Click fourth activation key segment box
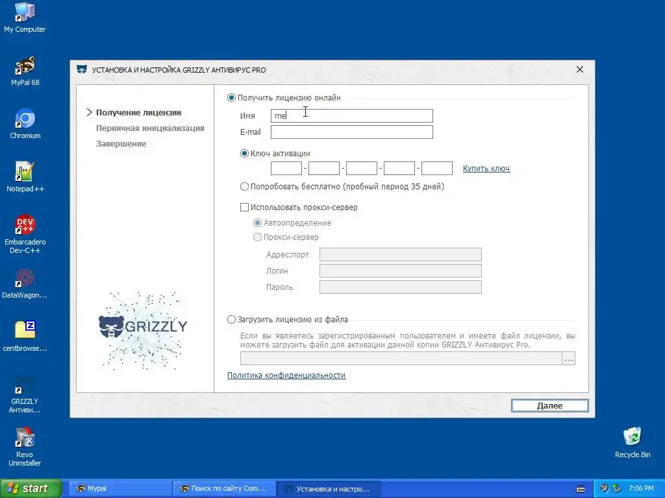 coord(399,168)
